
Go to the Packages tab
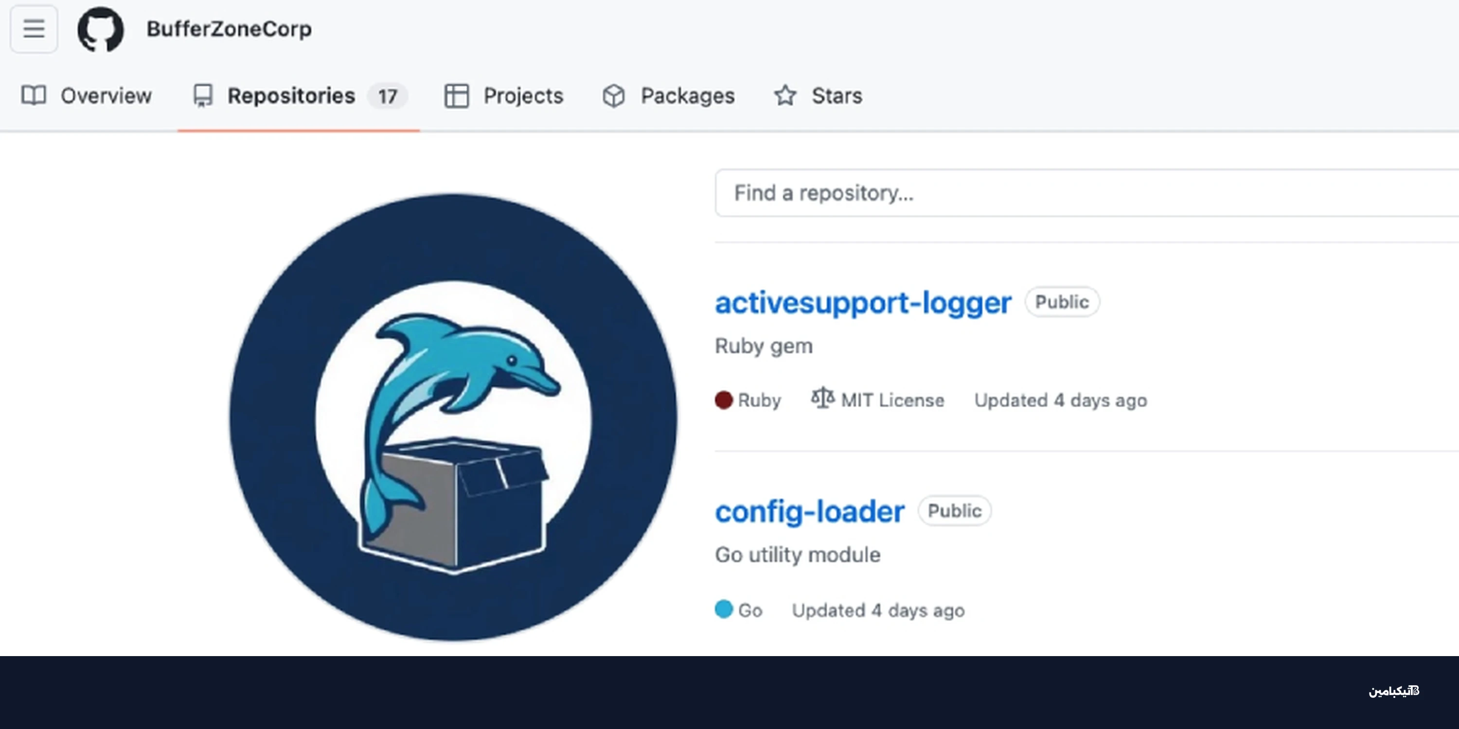coord(668,96)
